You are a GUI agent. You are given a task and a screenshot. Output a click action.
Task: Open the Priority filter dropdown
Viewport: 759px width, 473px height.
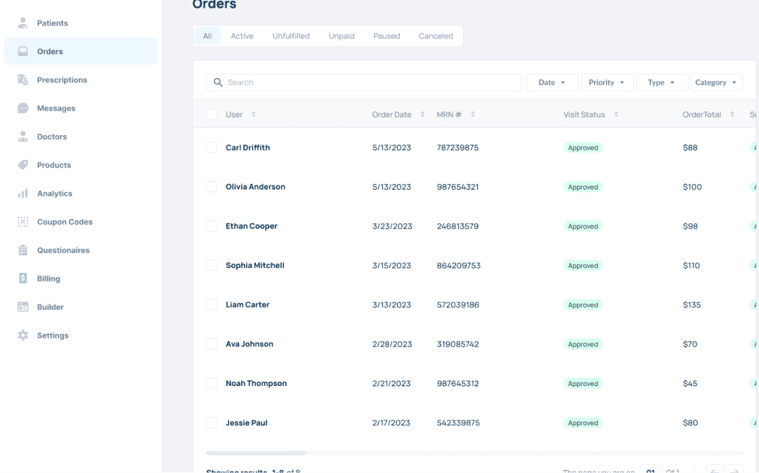pos(606,83)
